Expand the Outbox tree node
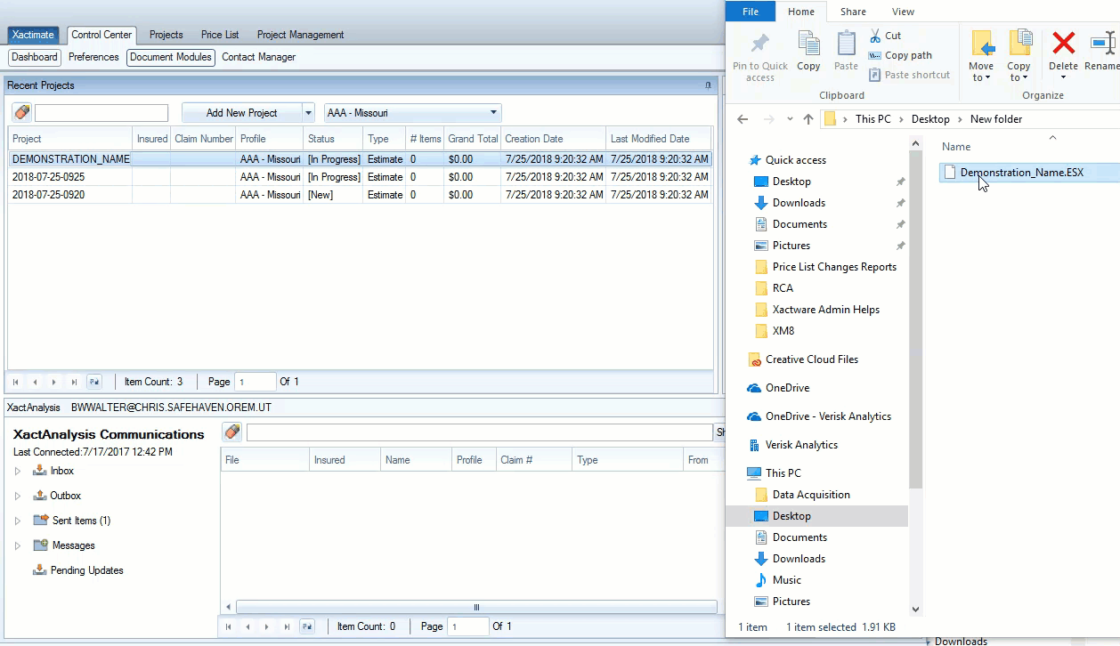Image resolution: width=1120 pixels, height=646 pixels. point(17,496)
